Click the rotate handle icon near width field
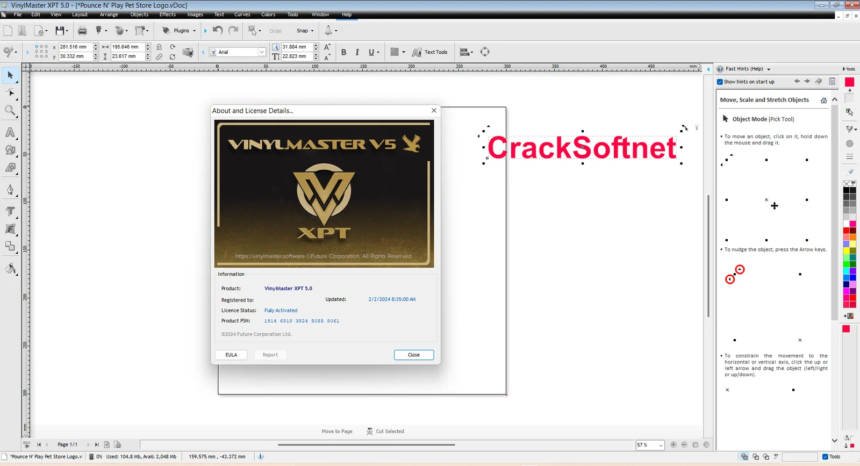Image resolution: width=860 pixels, height=466 pixels. 173,47
